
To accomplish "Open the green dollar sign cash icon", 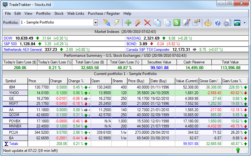I will coord(177,23).
